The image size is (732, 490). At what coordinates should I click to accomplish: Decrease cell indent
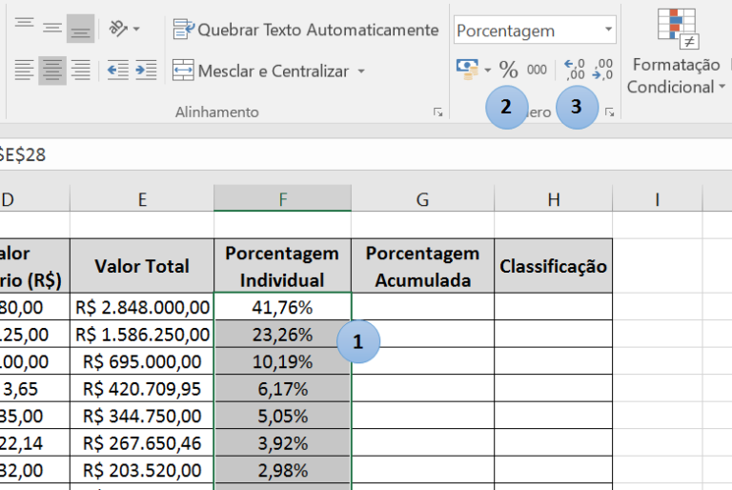coord(117,71)
